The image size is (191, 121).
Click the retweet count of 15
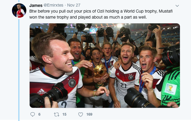64,114
